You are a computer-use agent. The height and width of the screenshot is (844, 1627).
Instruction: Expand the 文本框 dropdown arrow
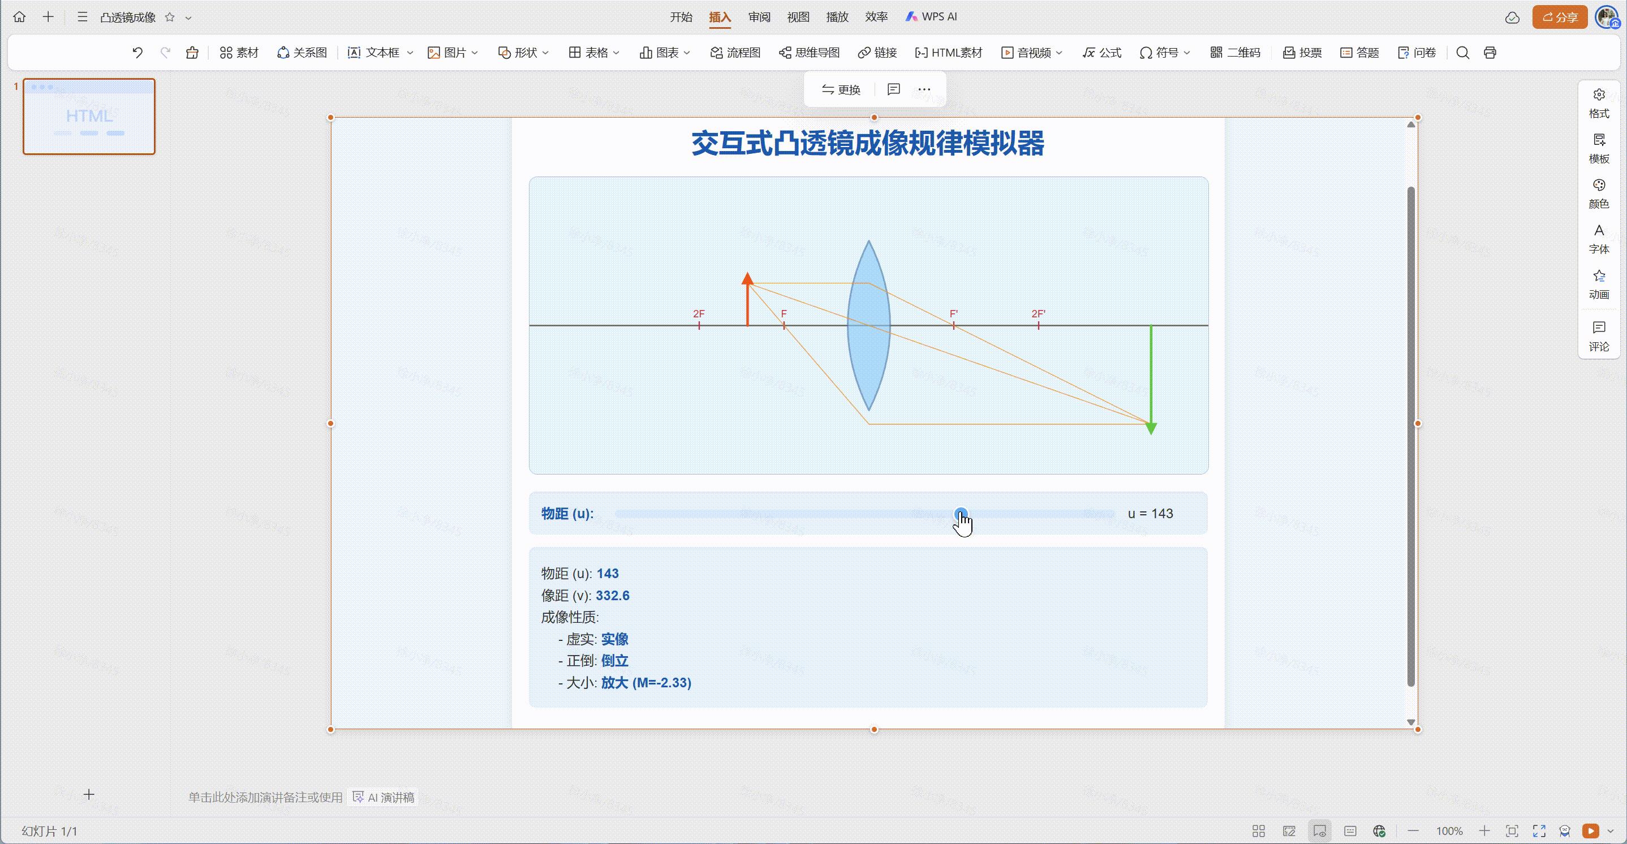(x=410, y=53)
